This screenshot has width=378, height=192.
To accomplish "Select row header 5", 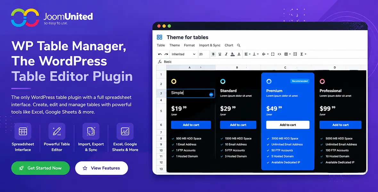I will 161,111.
